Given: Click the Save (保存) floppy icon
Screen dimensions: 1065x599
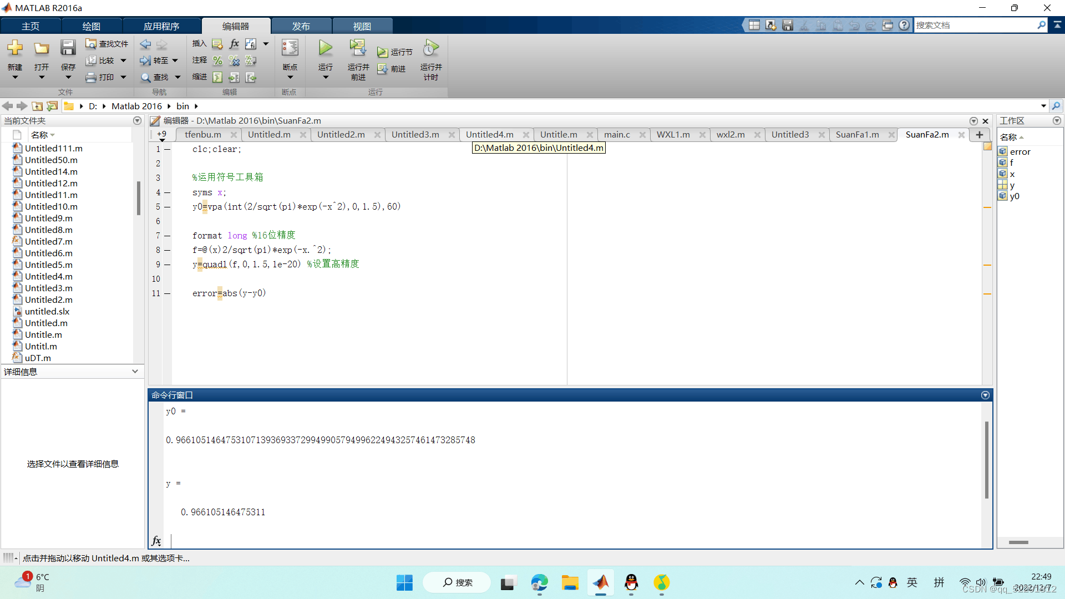Looking at the screenshot, I should pyautogui.click(x=68, y=49).
